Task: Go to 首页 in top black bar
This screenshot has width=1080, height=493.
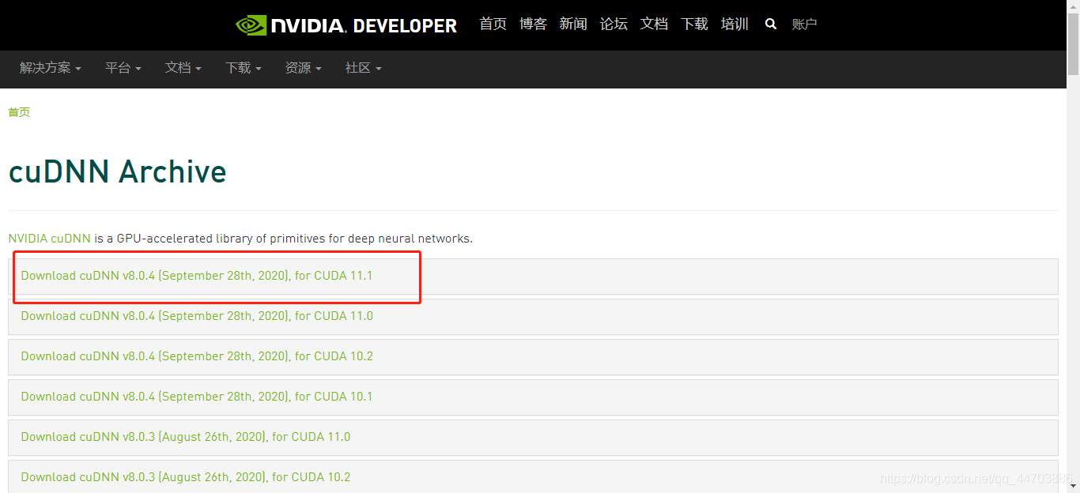Action: click(x=493, y=24)
